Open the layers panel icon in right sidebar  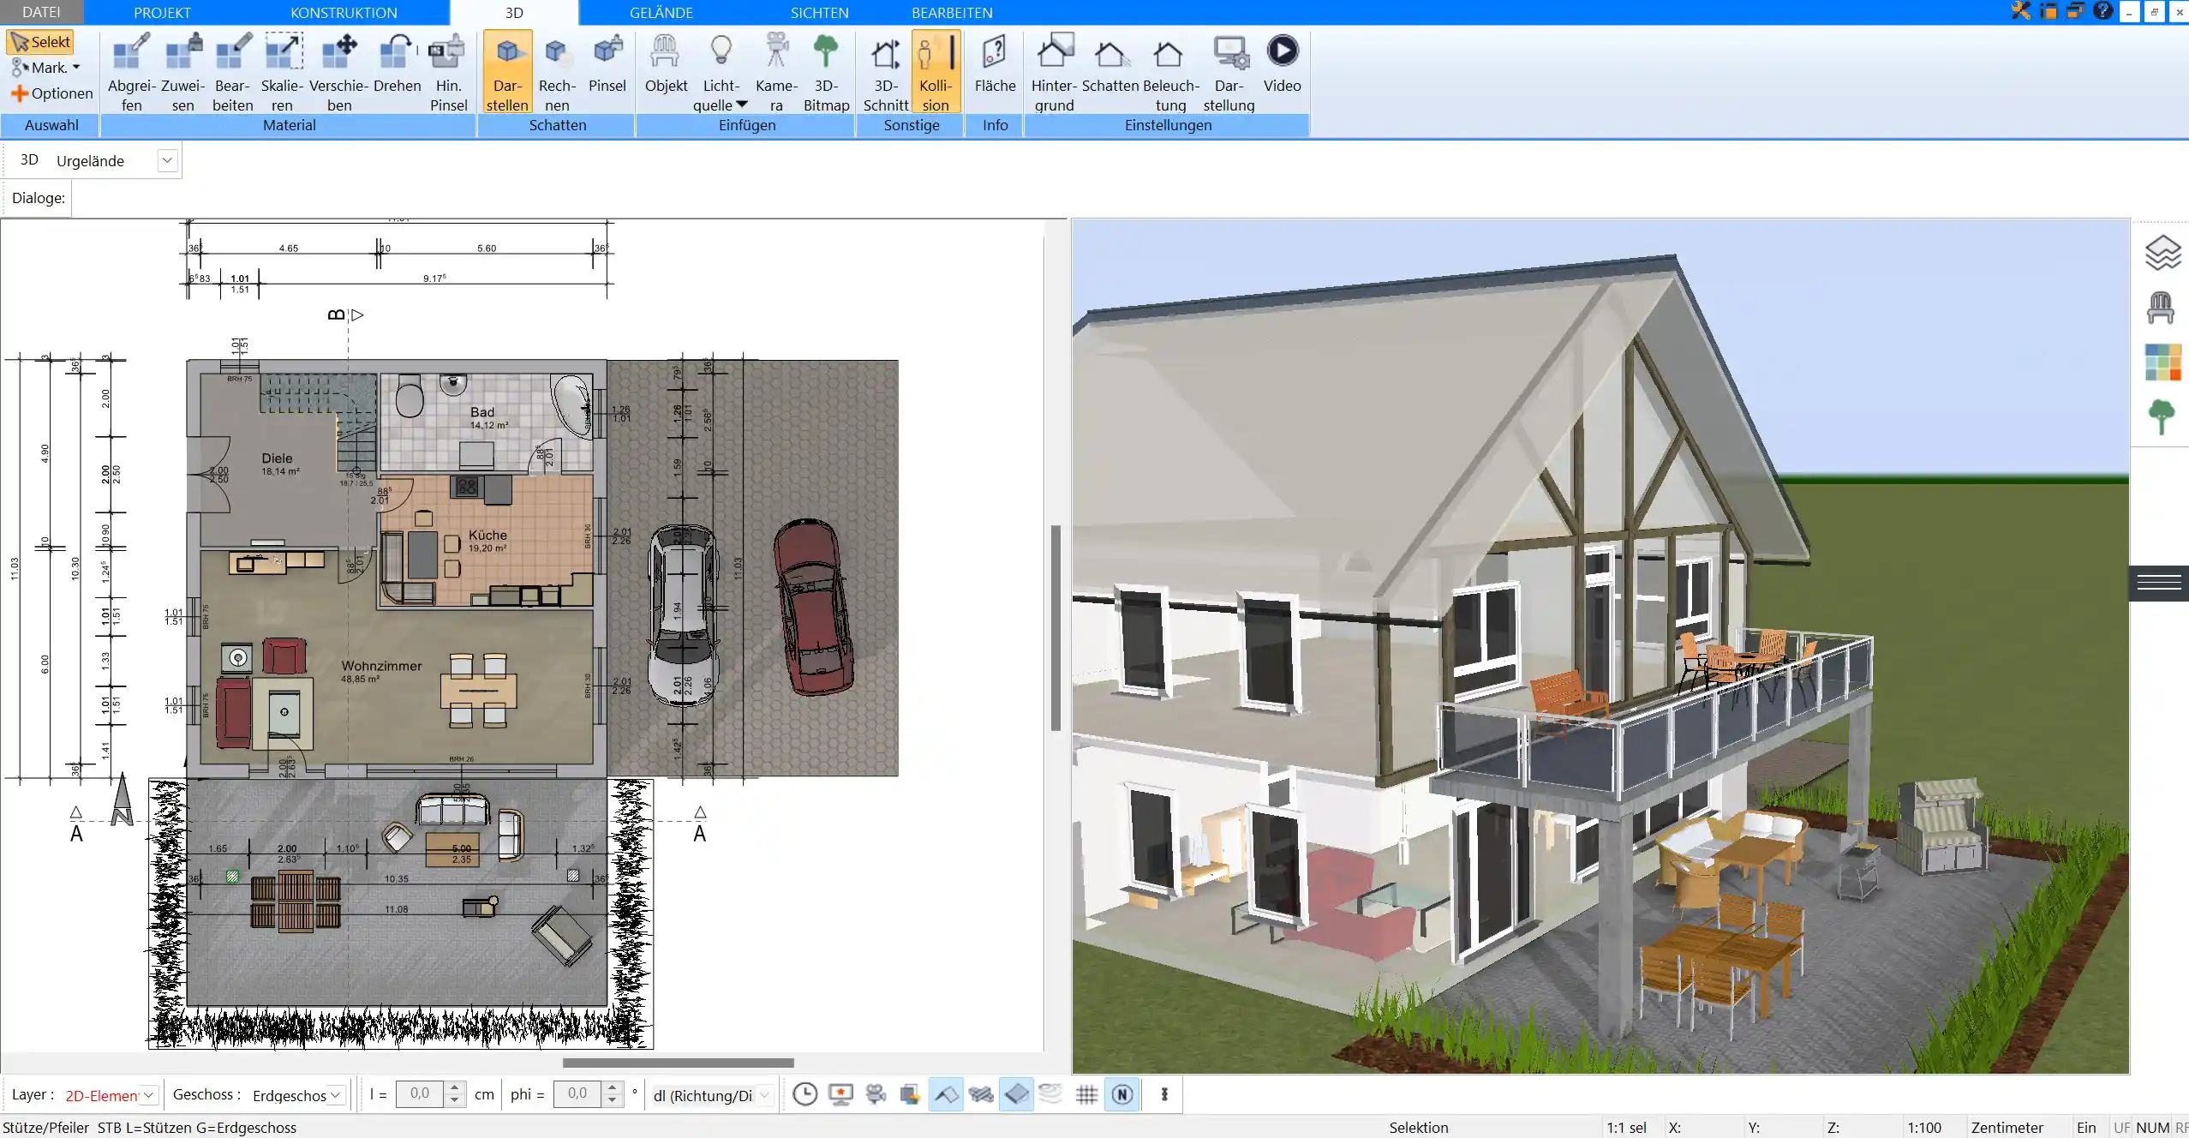click(x=2162, y=253)
